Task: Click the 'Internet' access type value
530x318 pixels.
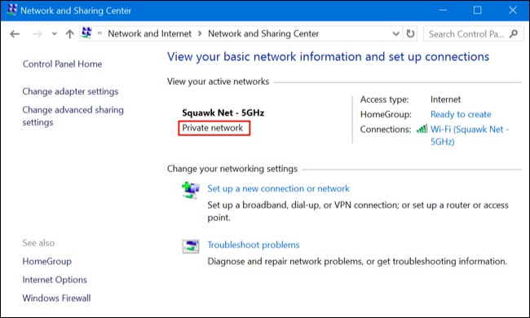Action: pyautogui.click(x=445, y=99)
